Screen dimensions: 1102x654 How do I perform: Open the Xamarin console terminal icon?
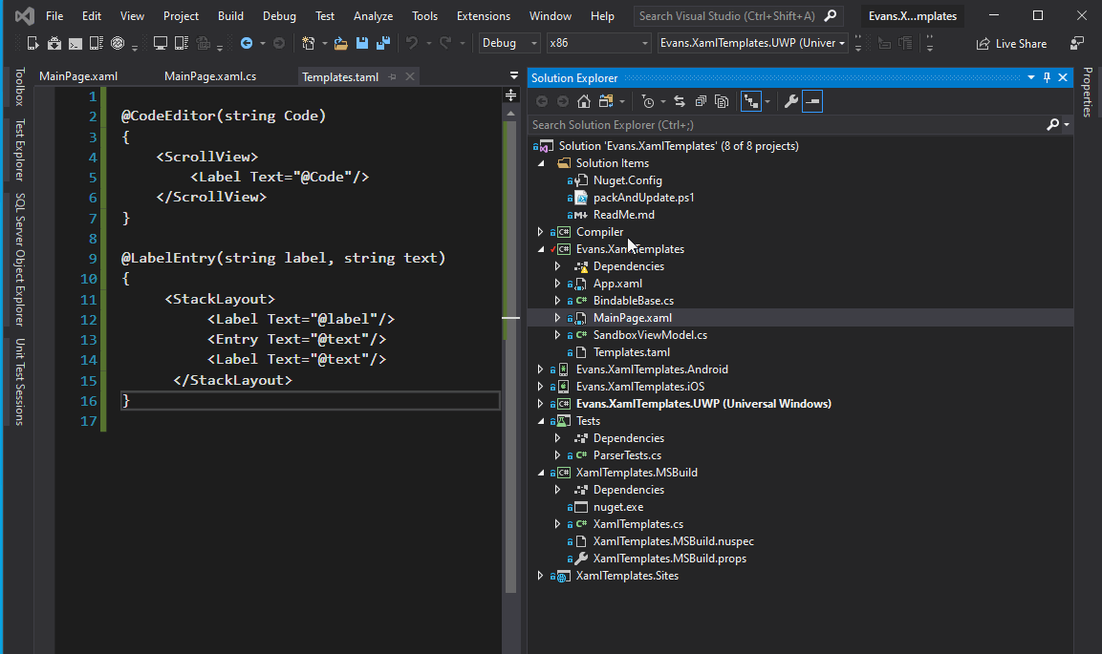pyautogui.click(x=76, y=44)
